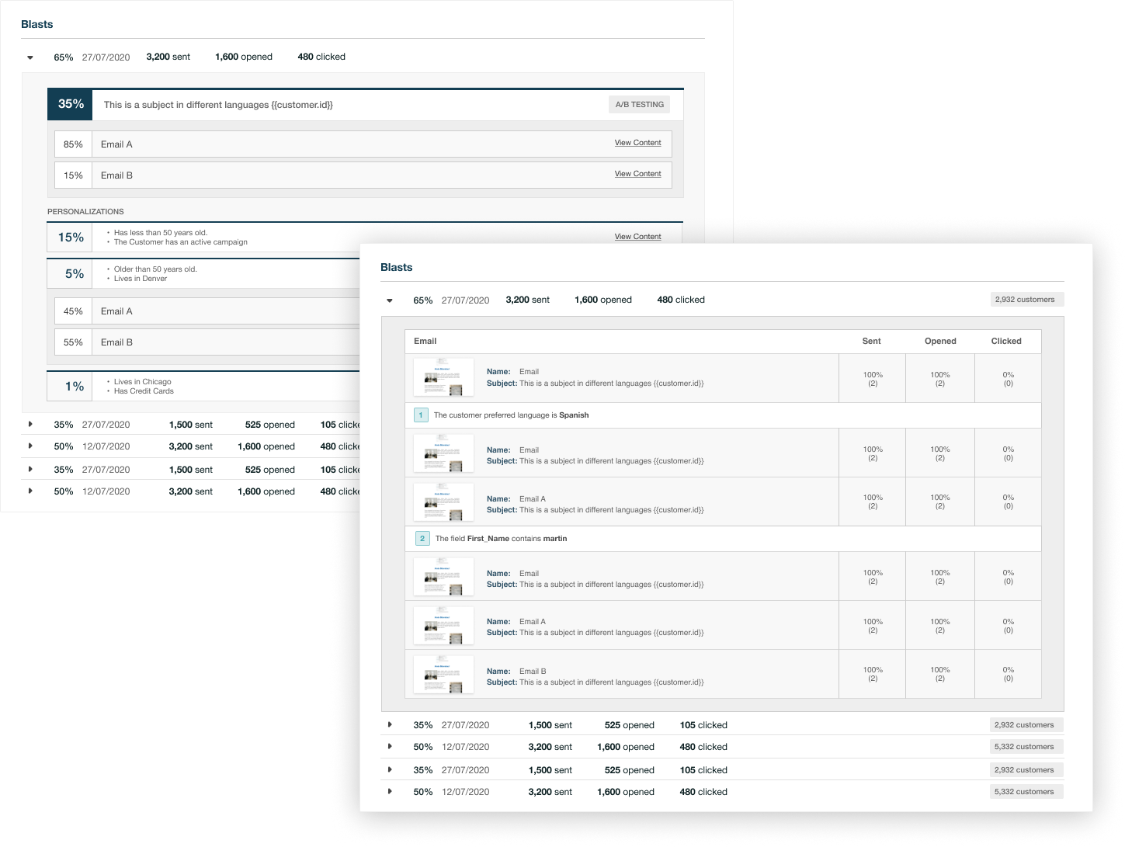Screen dimensions: 1125x847
Task: Click the 5,332 customers badge on last row
Action: (1024, 792)
